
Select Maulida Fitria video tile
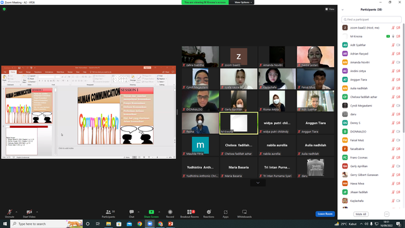pos(200,145)
